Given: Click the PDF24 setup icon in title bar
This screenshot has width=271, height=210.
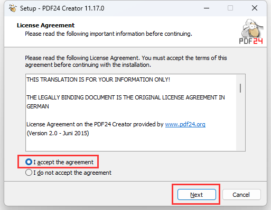Looking at the screenshot, I should pos(13,8).
